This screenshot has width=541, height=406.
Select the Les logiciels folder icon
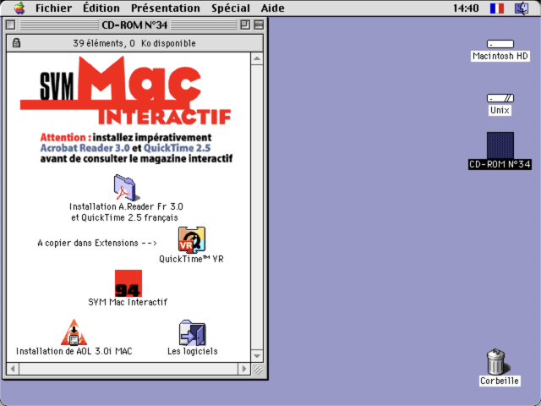click(192, 332)
